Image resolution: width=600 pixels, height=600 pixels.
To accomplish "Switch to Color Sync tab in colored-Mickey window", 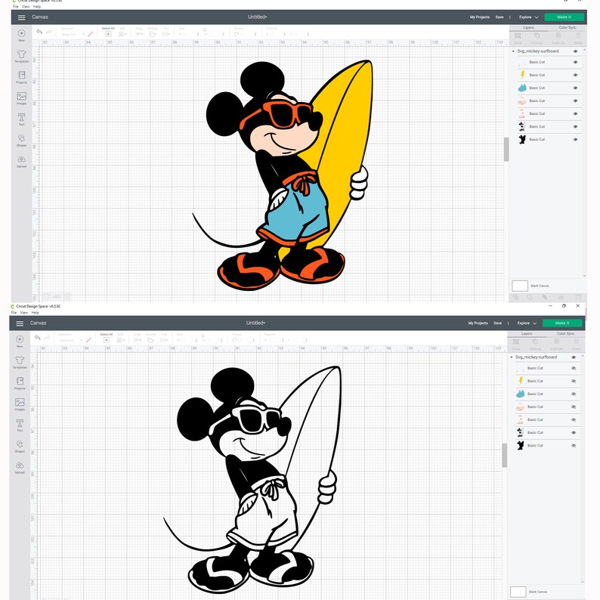I will (567, 27).
